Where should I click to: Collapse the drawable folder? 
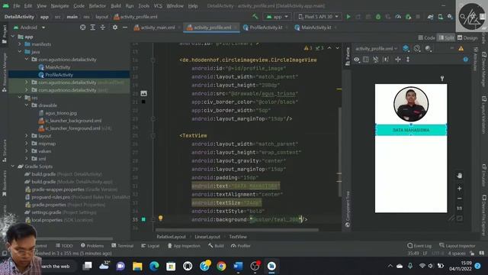pos(27,105)
